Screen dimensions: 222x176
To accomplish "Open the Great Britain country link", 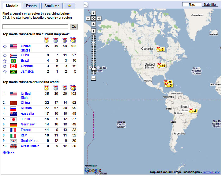I will (30, 146).
